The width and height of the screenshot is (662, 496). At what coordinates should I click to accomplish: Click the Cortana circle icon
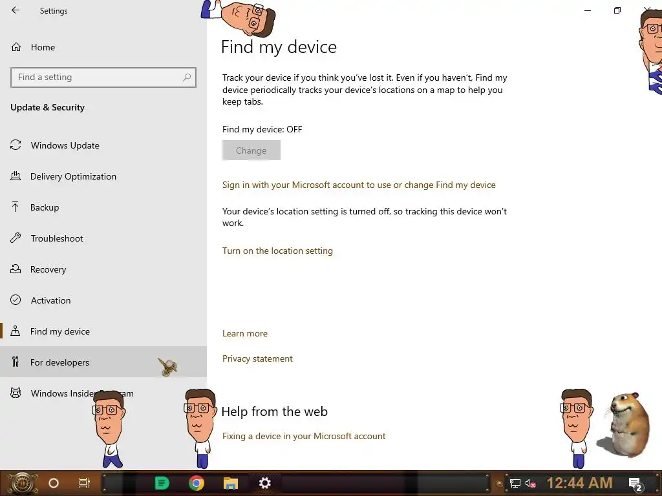[54, 483]
